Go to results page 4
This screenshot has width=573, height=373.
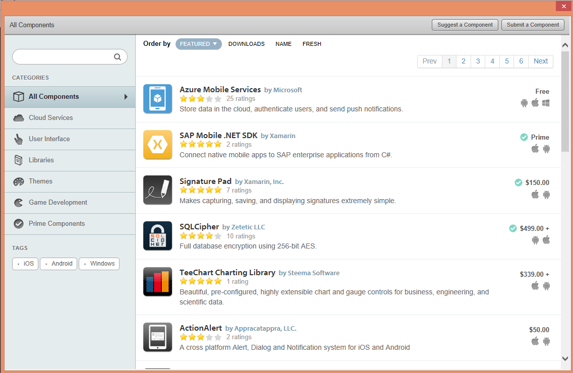(492, 61)
